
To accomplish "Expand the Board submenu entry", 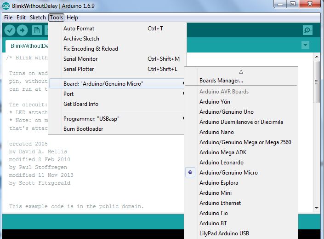I will [116, 84].
